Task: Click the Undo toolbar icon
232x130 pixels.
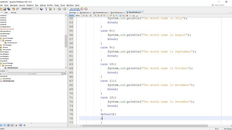Action: (14, 9)
